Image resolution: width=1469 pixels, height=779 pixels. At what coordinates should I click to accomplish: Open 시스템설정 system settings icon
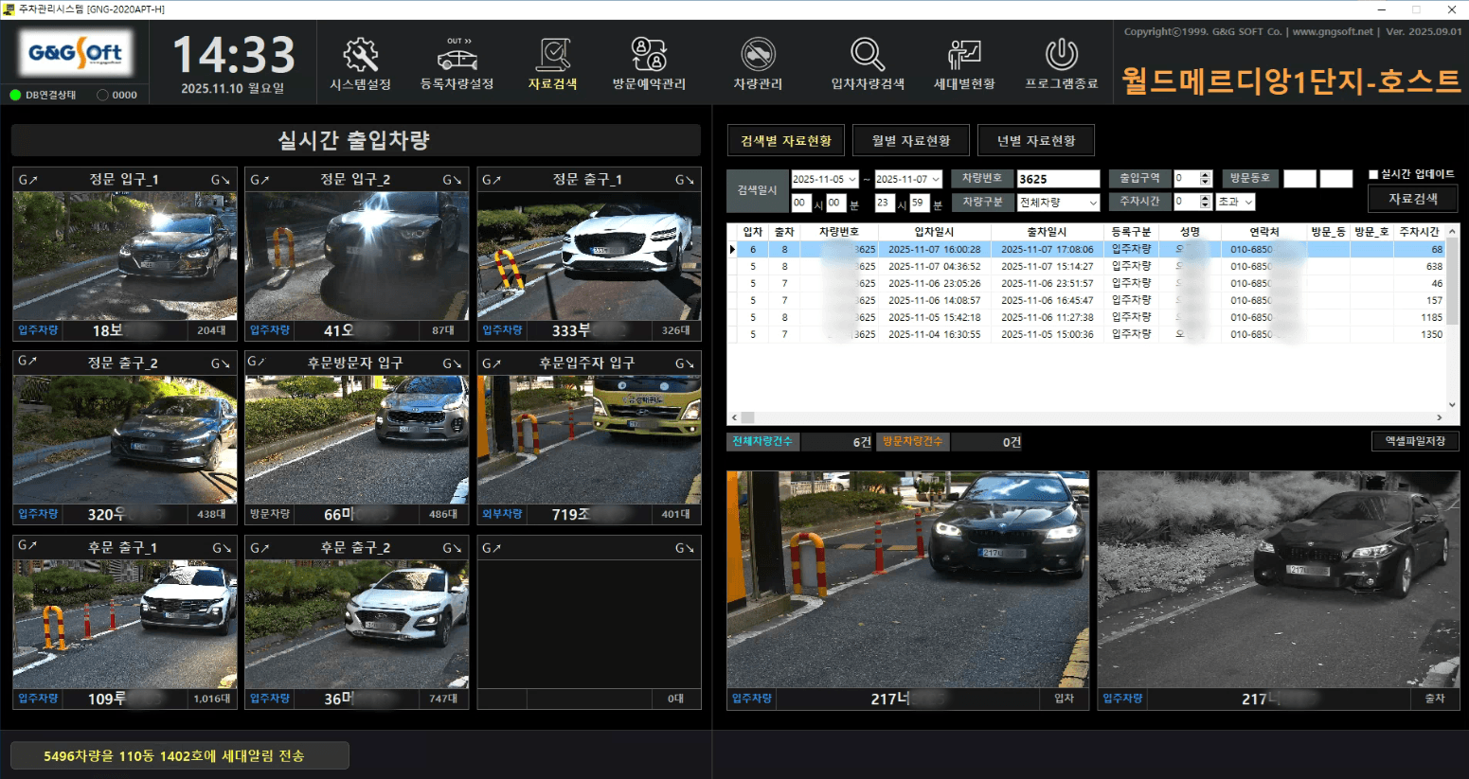pyautogui.click(x=360, y=63)
